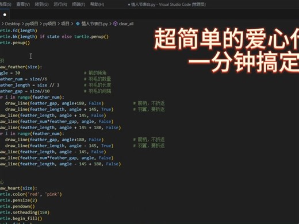Image resolution: width=299 pixels, height=224 pixels.
Task: Click first draw_line(feather_gap, angle+180, False) line
Action: pyautogui.click(x=54, y=103)
